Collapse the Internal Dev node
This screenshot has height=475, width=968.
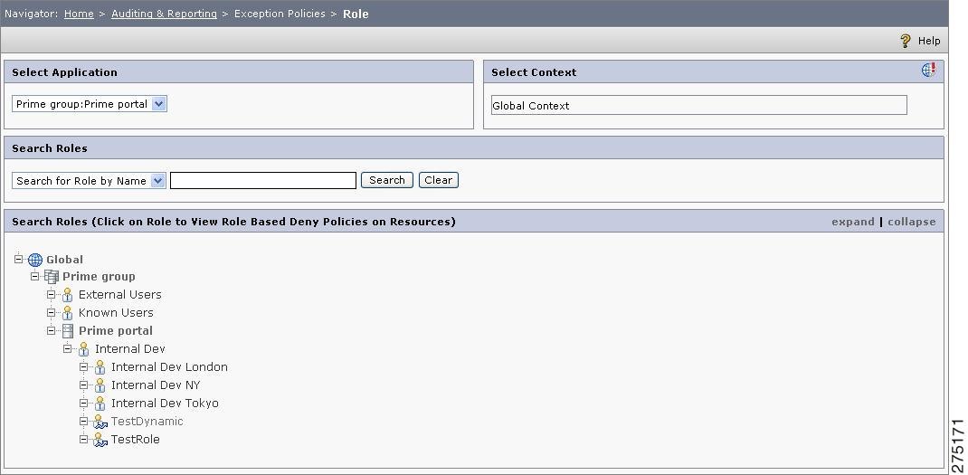tap(67, 348)
